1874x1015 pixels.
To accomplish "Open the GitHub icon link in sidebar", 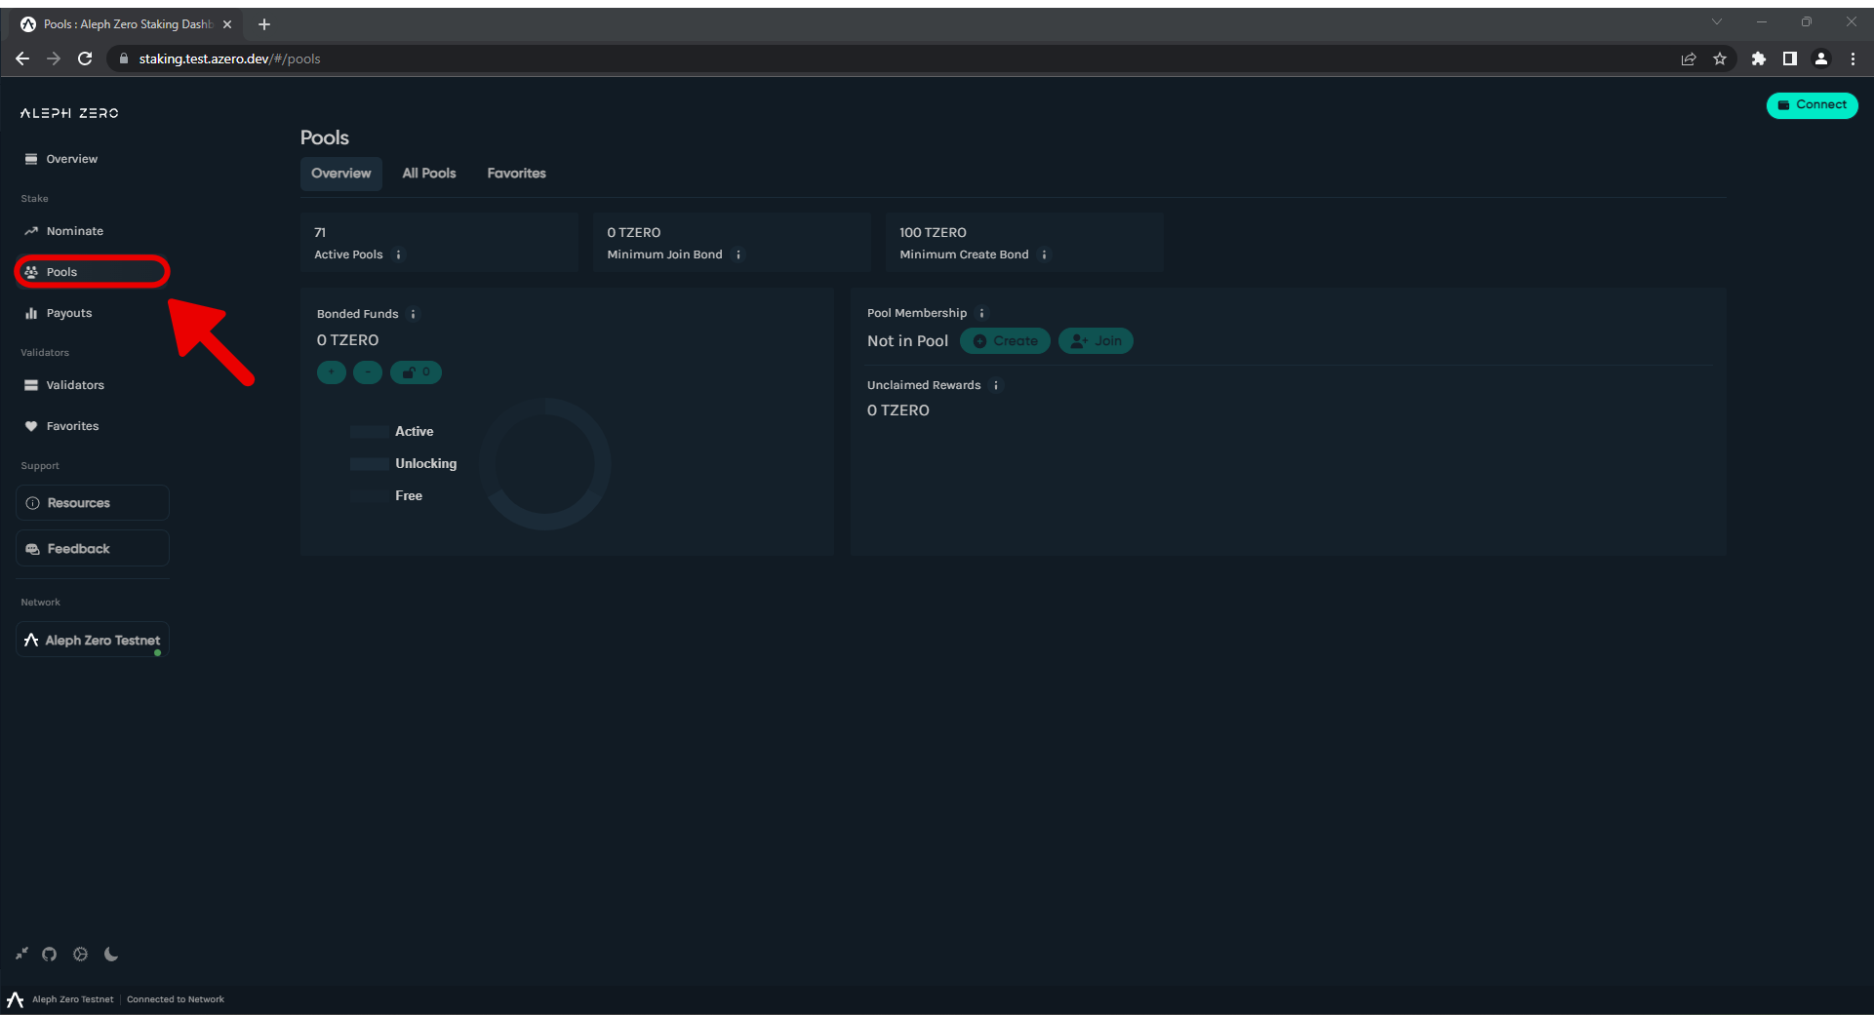I will coord(50,955).
